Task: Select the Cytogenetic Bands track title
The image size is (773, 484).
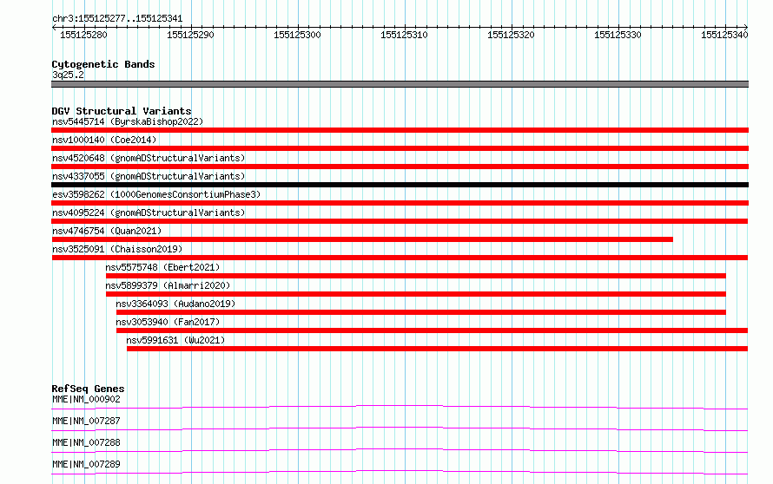Action: click(x=103, y=64)
